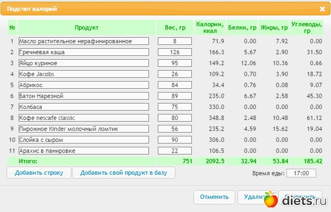The height and width of the screenshot is (212, 331).
Task: Click weight field for Слойка с сыром
Action: click(x=175, y=140)
